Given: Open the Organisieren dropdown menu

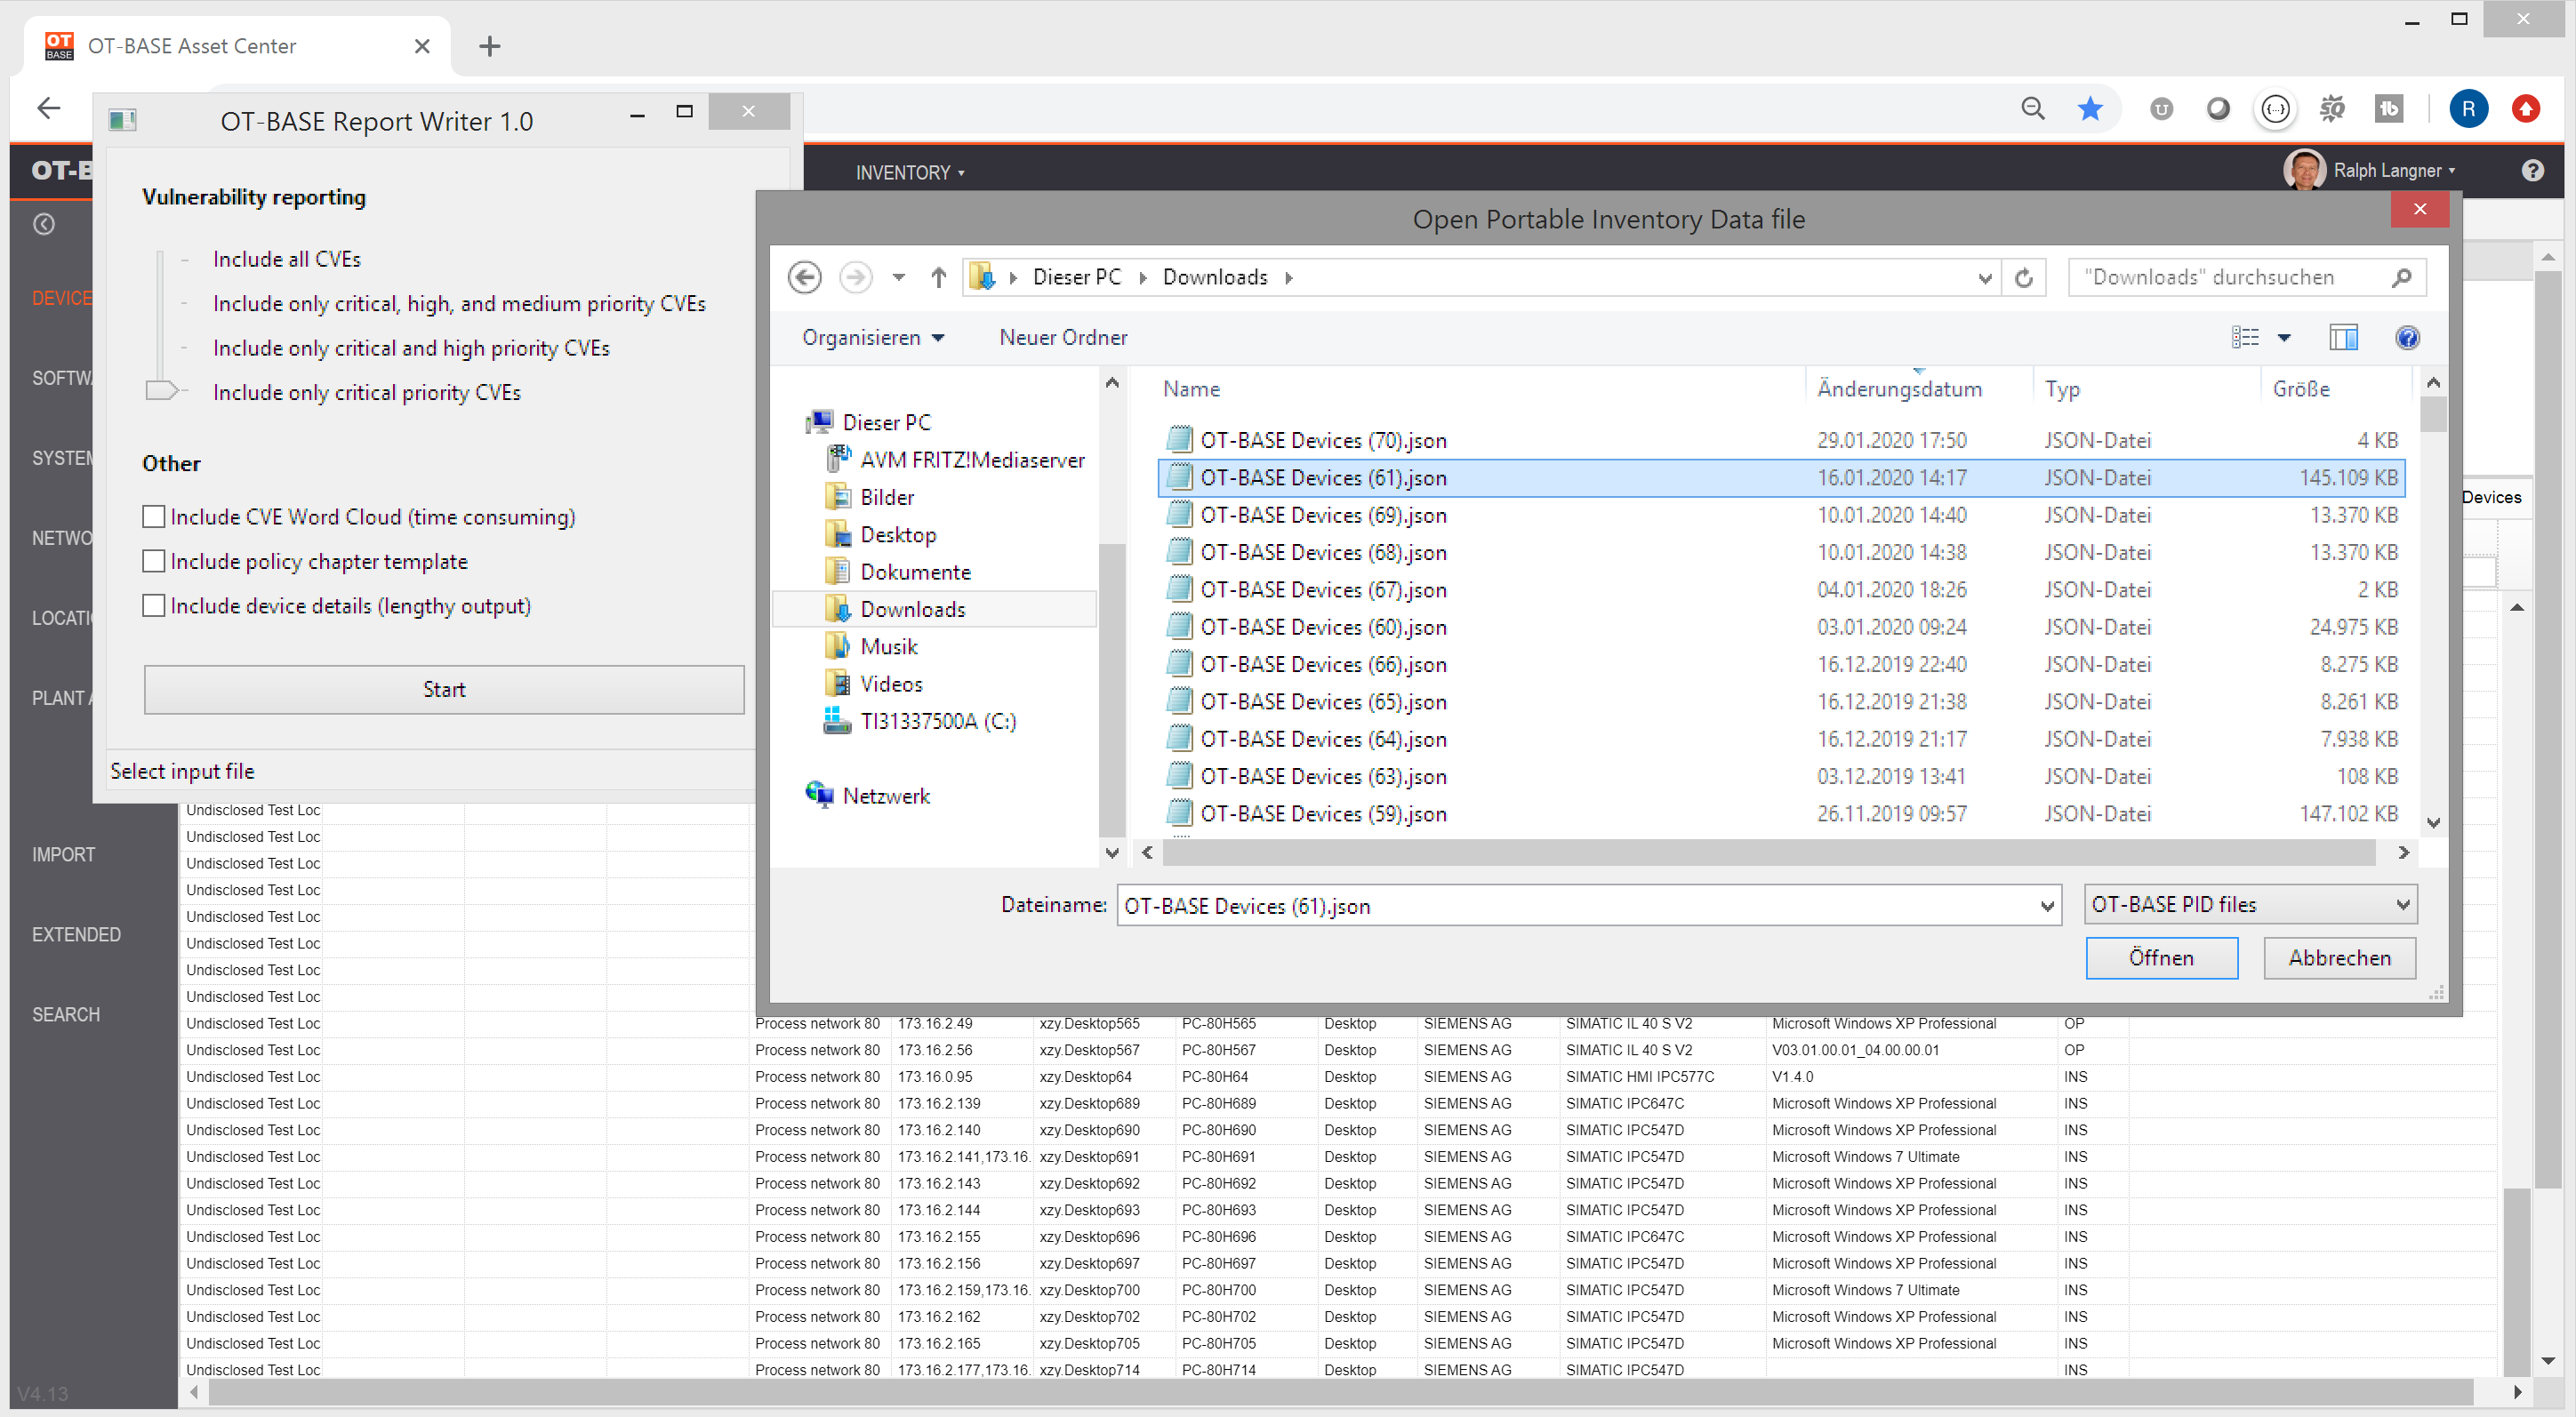Looking at the screenshot, I should (x=873, y=337).
